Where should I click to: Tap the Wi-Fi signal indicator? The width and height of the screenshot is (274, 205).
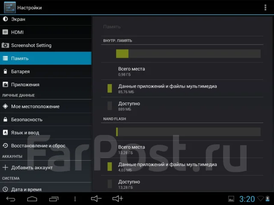coord(260,199)
